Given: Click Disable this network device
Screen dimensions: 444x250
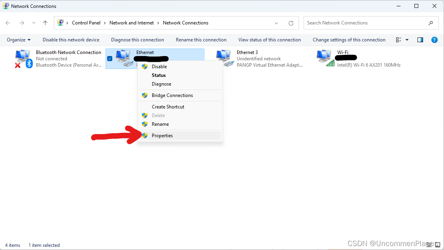Looking at the screenshot, I should coord(71,40).
